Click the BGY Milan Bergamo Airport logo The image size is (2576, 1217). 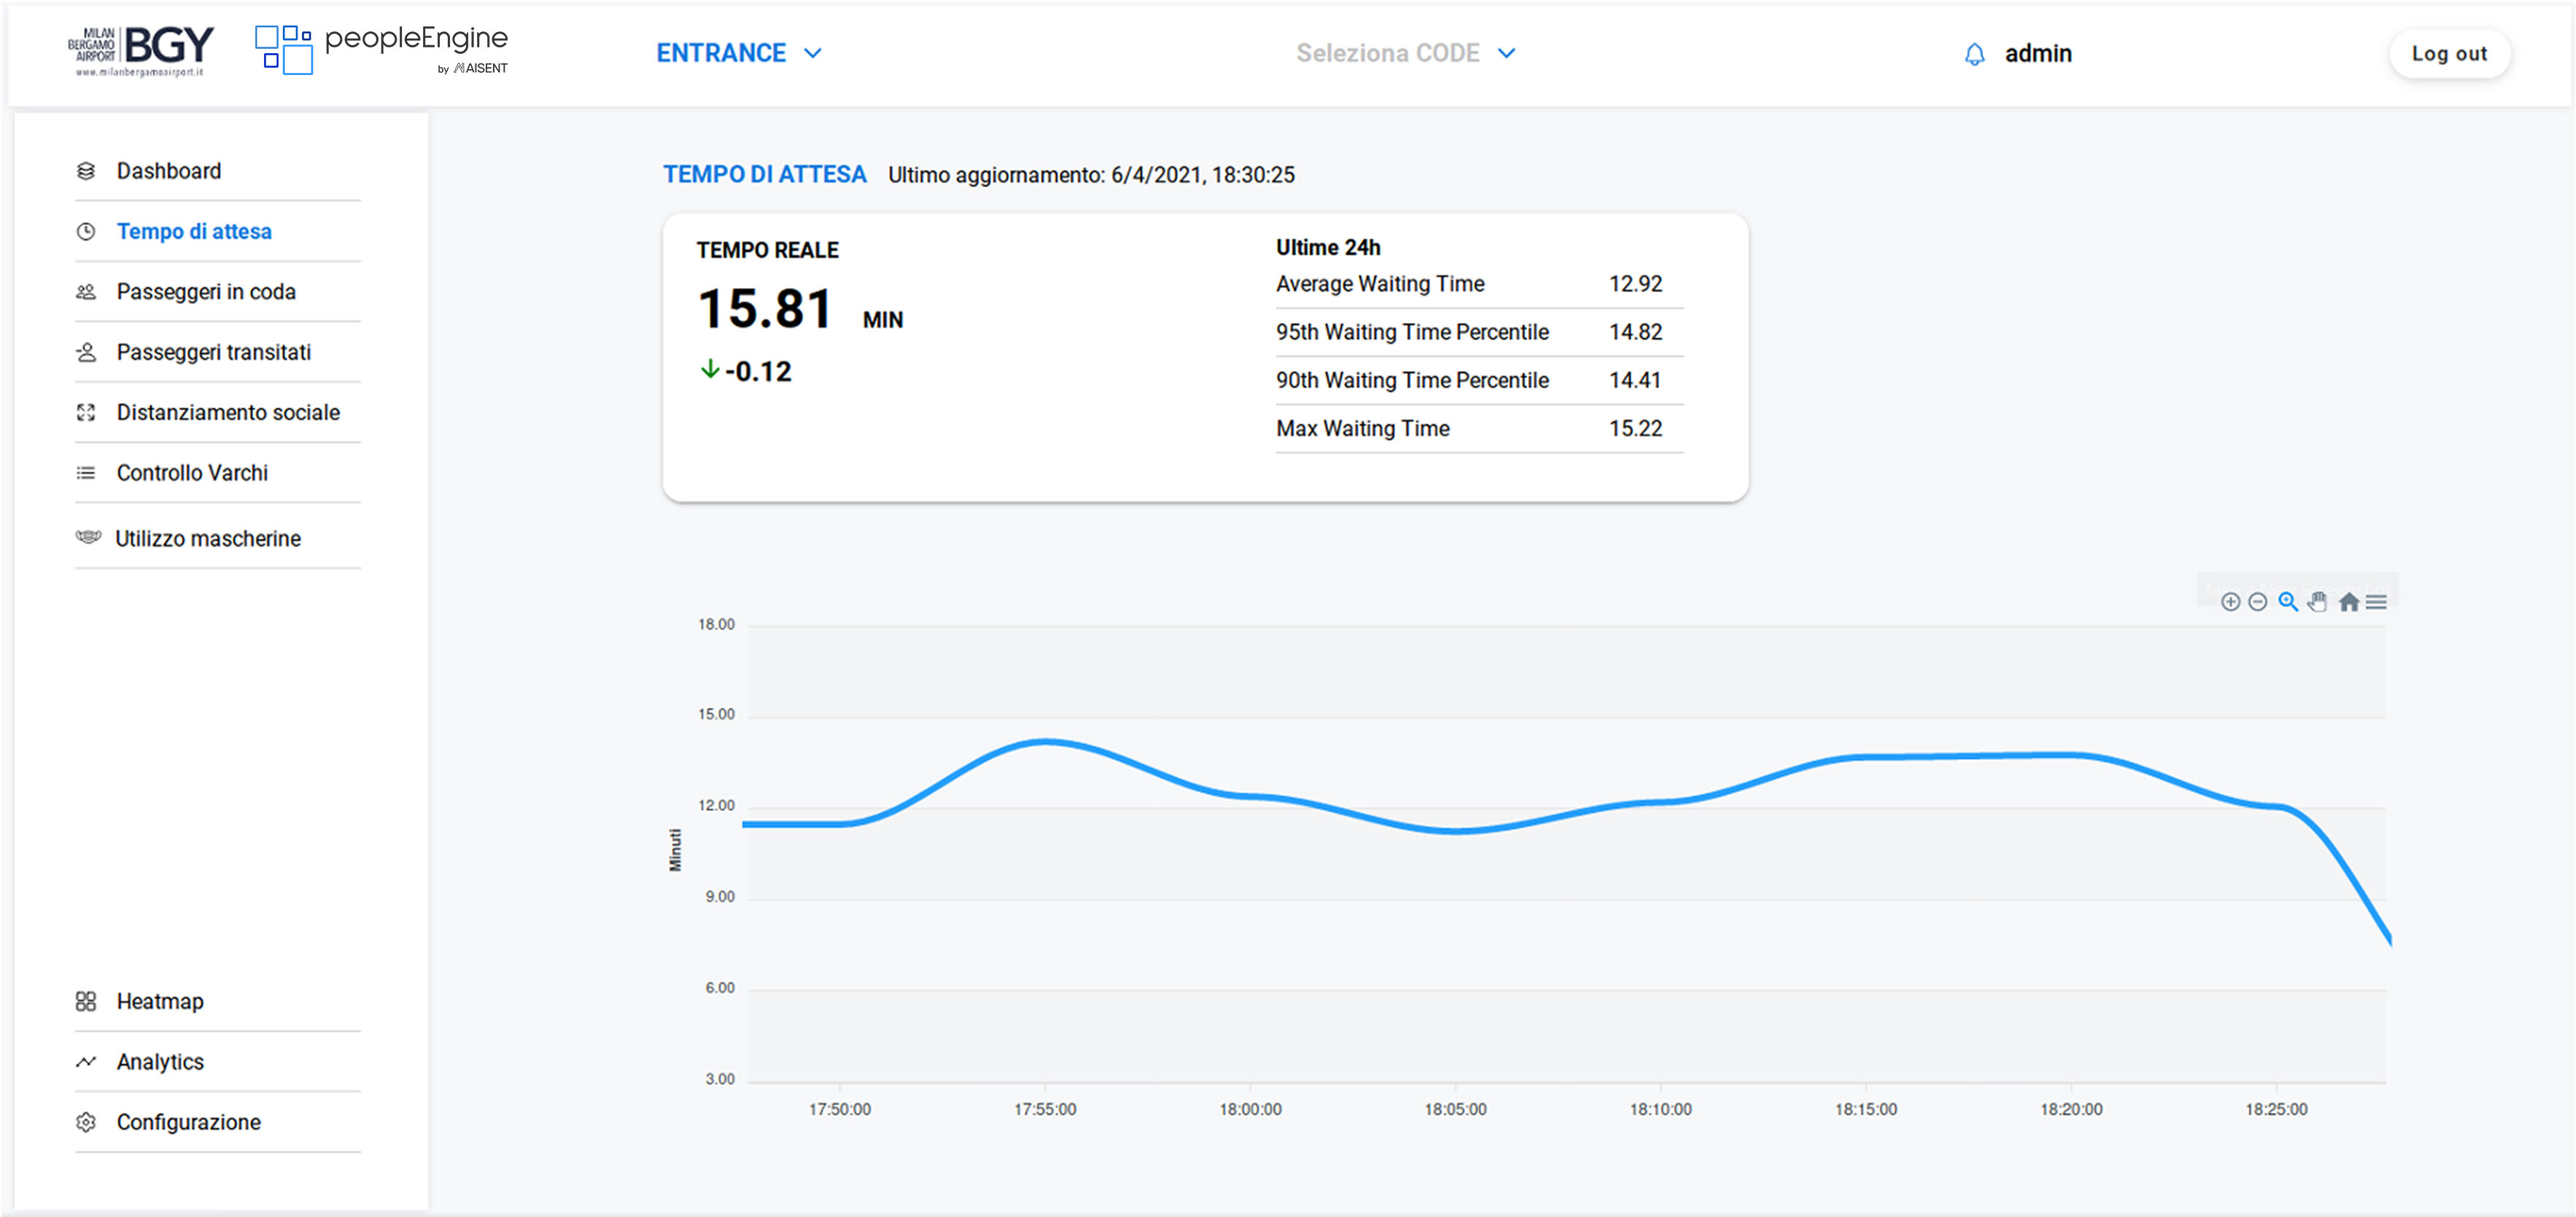pos(141,51)
